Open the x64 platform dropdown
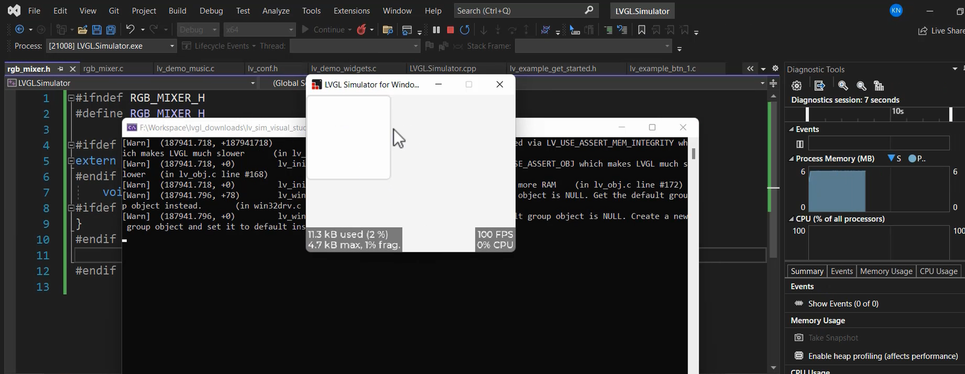This screenshot has height=374, width=965. [x=259, y=30]
